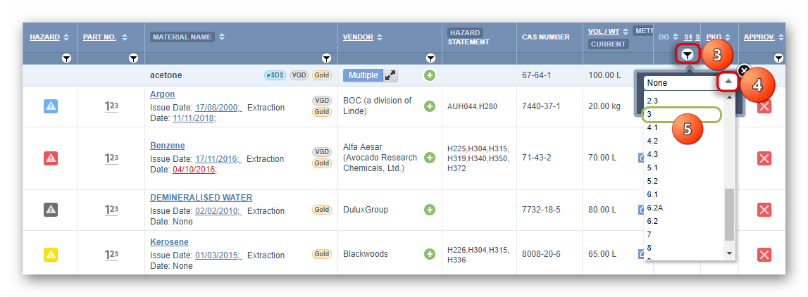This screenshot has height=297, width=808.
Task: Click the sort arrows next to Vol / Wt
Action: pos(626,32)
